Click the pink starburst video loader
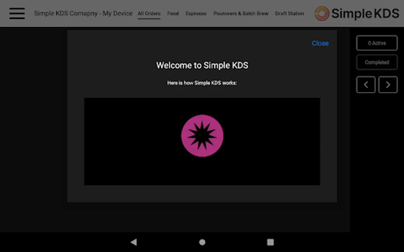Image resolution: width=404 pixels, height=252 pixels. (202, 136)
